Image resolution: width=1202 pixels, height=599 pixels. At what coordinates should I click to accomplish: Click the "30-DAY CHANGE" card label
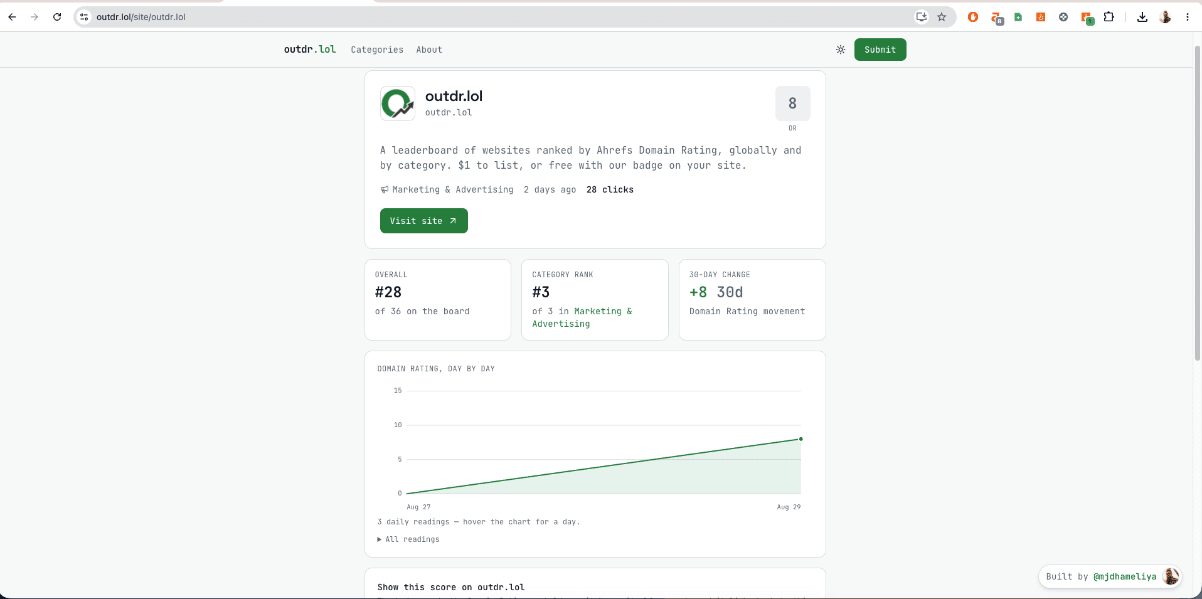(x=720, y=275)
